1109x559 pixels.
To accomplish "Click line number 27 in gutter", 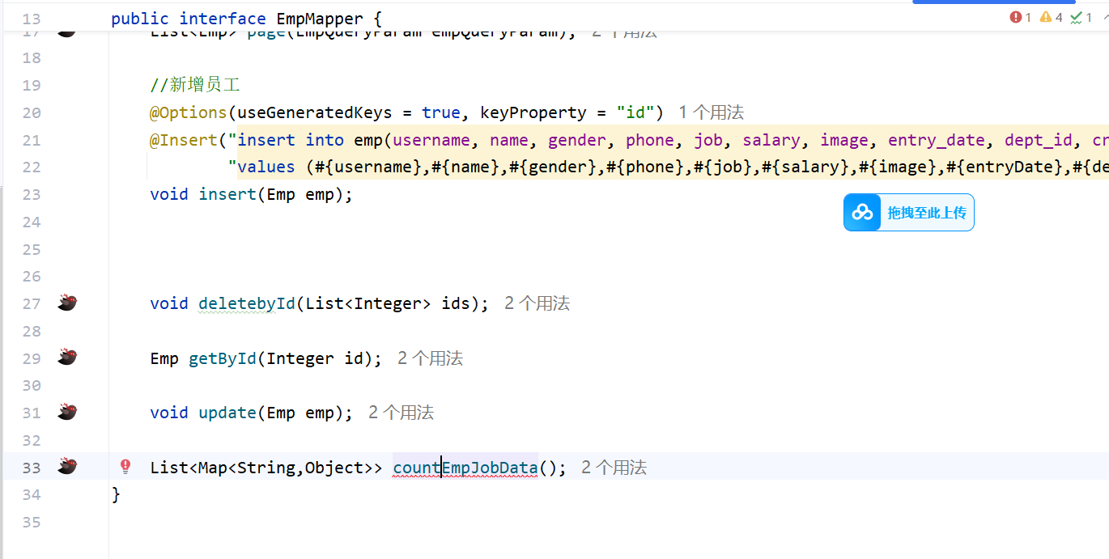I will pyautogui.click(x=32, y=303).
